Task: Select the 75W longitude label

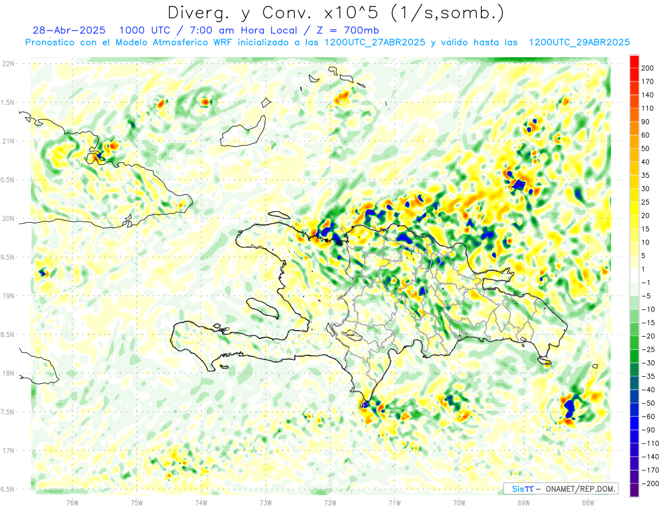Action: 137,502
